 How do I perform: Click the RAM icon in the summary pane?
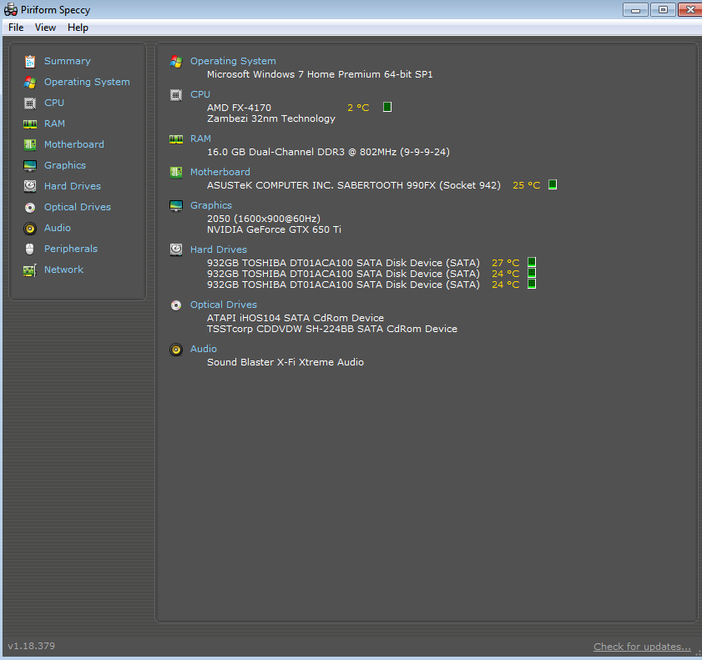[x=176, y=139]
